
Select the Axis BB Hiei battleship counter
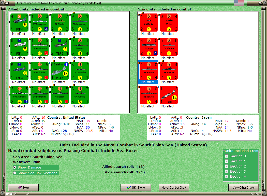(169, 23)
